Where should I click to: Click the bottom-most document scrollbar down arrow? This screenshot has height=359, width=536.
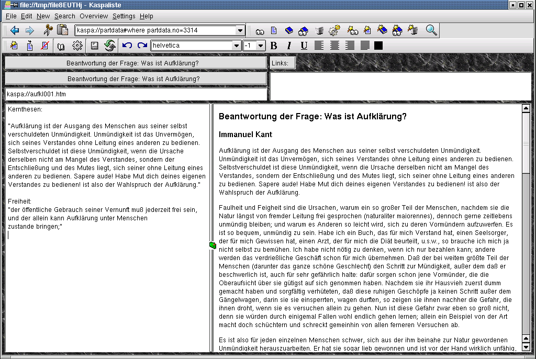526,347
